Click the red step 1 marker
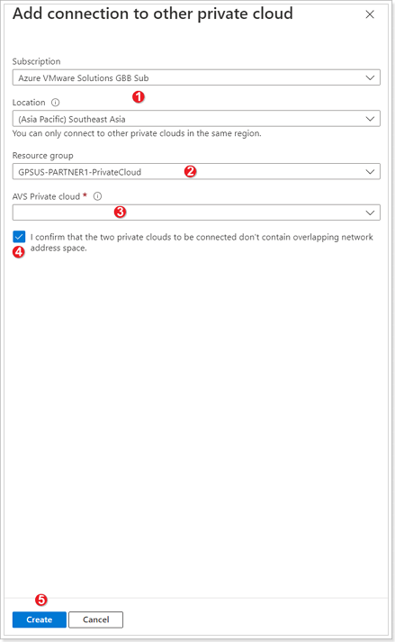 (139, 97)
